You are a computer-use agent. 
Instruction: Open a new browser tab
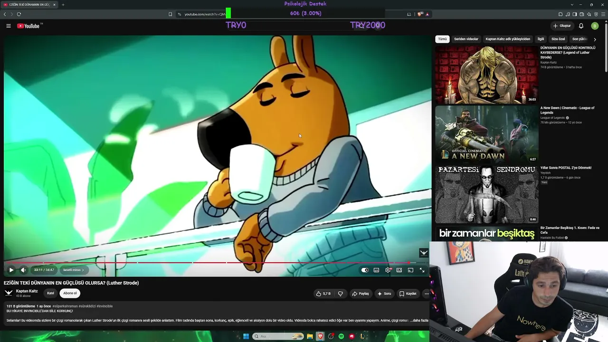[x=63, y=5]
